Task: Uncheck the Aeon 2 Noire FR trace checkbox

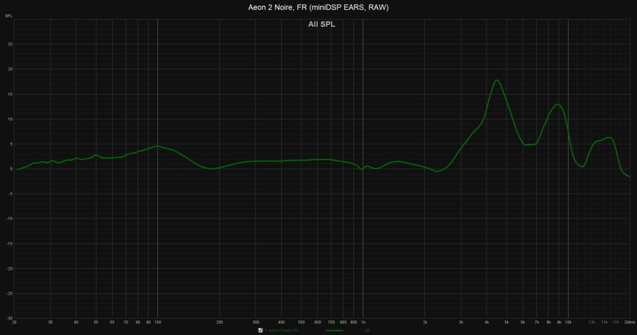Action: coord(260,331)
